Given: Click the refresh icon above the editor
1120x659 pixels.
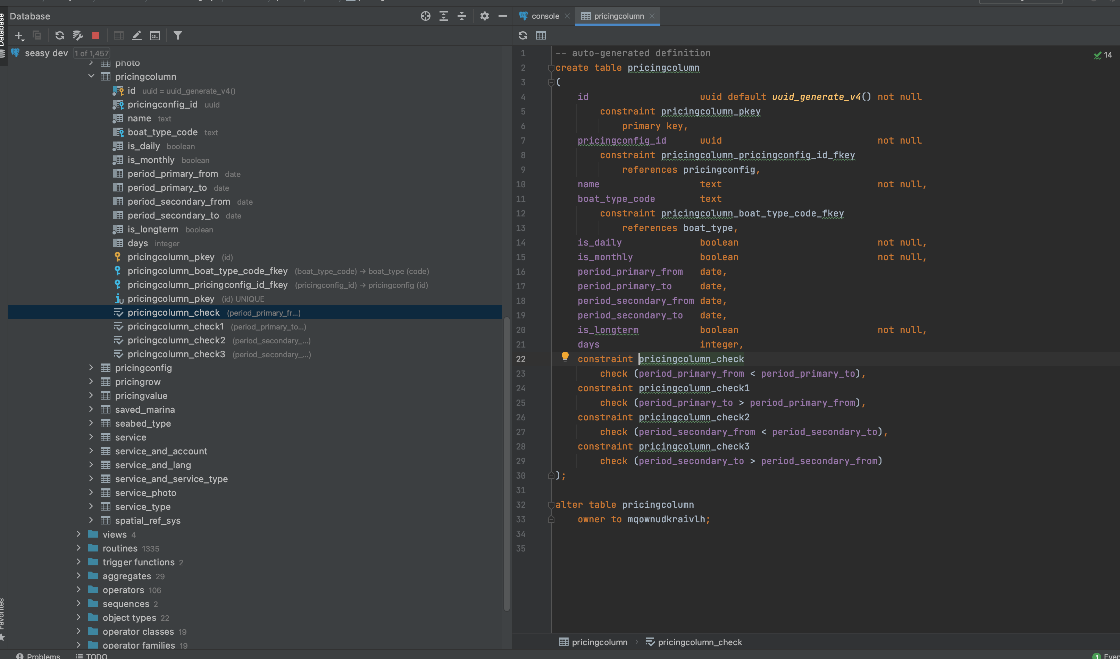Looking at the screenshot, I should point(523,35).
